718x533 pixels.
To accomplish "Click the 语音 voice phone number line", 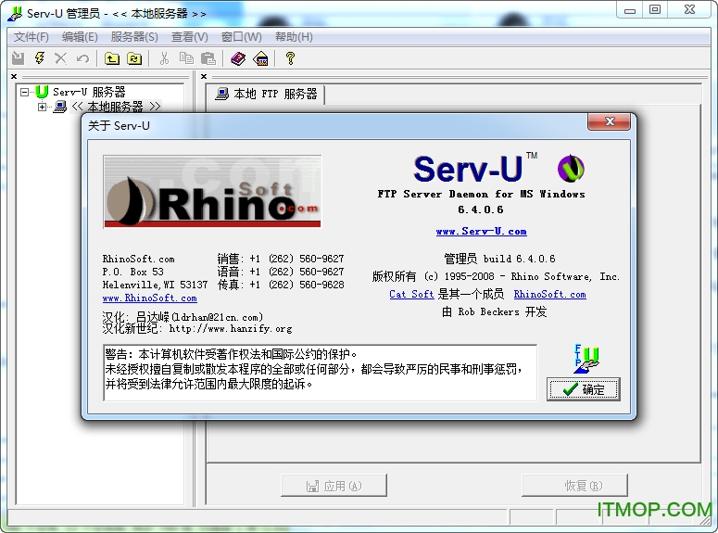I will pos(281,272).
